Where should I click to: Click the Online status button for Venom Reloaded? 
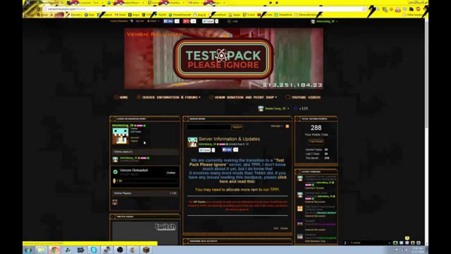(x=171, y=173)
